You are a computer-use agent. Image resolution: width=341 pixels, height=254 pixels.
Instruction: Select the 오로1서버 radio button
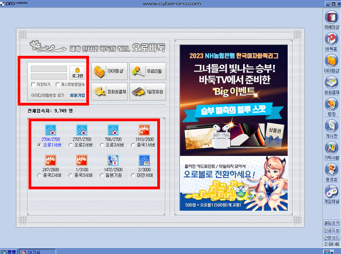coord(39,145)
